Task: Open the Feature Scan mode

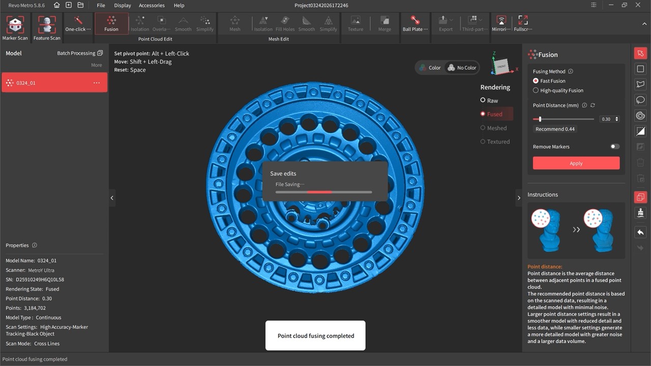Action: [47, 28]
